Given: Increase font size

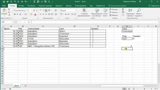Looking at the screenshot, I should point(34,10).
